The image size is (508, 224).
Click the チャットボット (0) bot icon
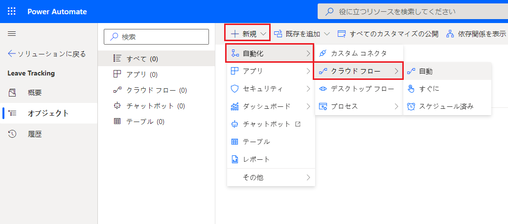pos(117,106)
